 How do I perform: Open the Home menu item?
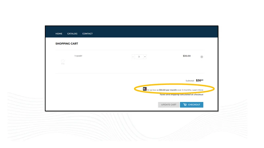59,34
